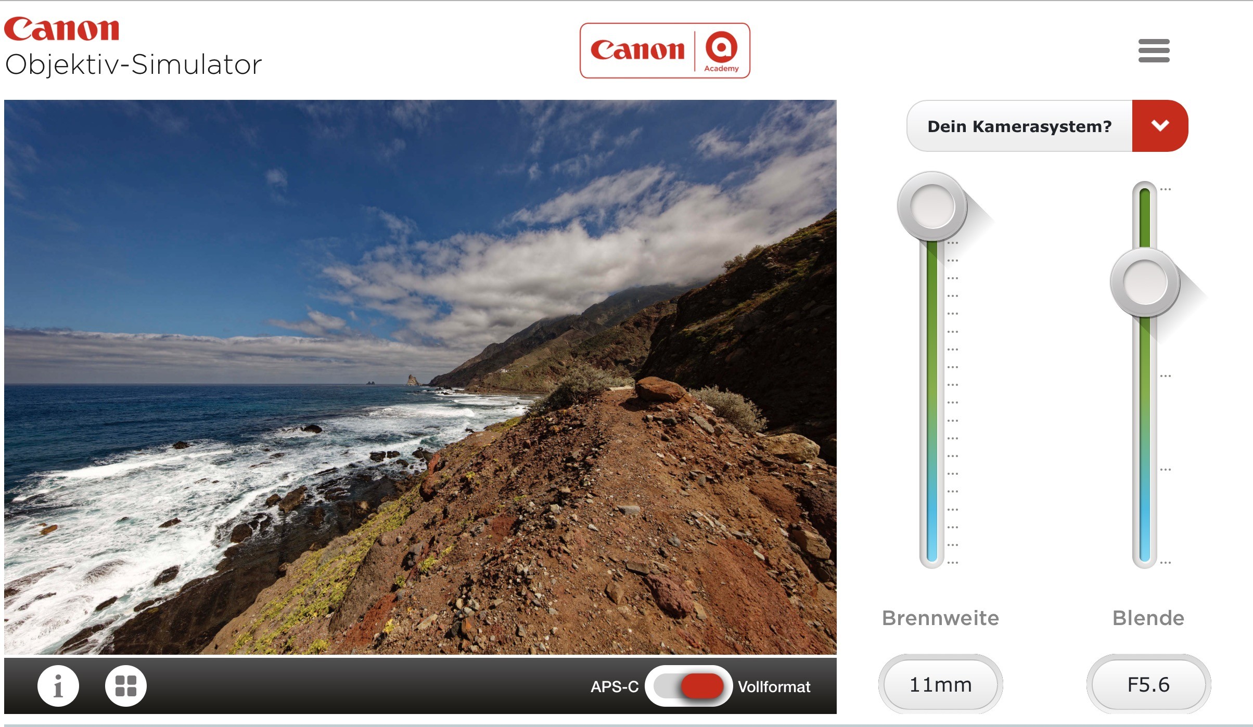This screenshot has width=1253, height=727.
Task: Open the scene grid selector icon
Action: click(x=126, y=686)
